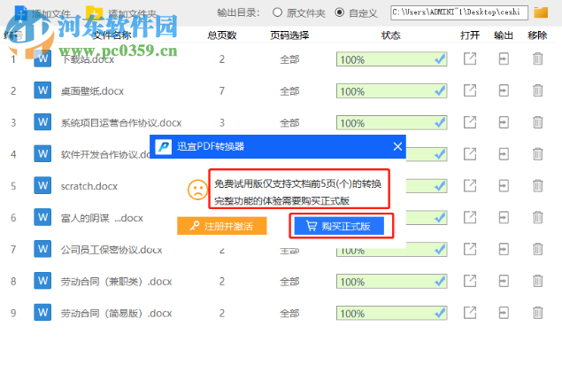Select file name 劳动合同（兼职类）.docx
The image size is (562, 381).
click(x=116, y=282)
